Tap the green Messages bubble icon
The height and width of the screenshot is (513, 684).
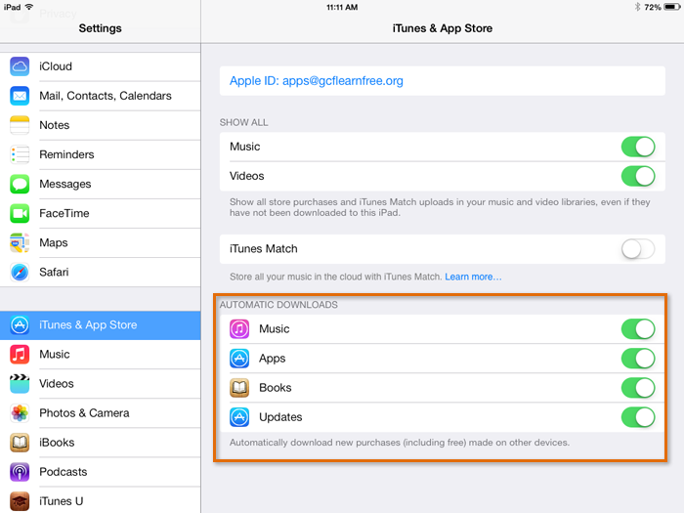tap(20, 184)
